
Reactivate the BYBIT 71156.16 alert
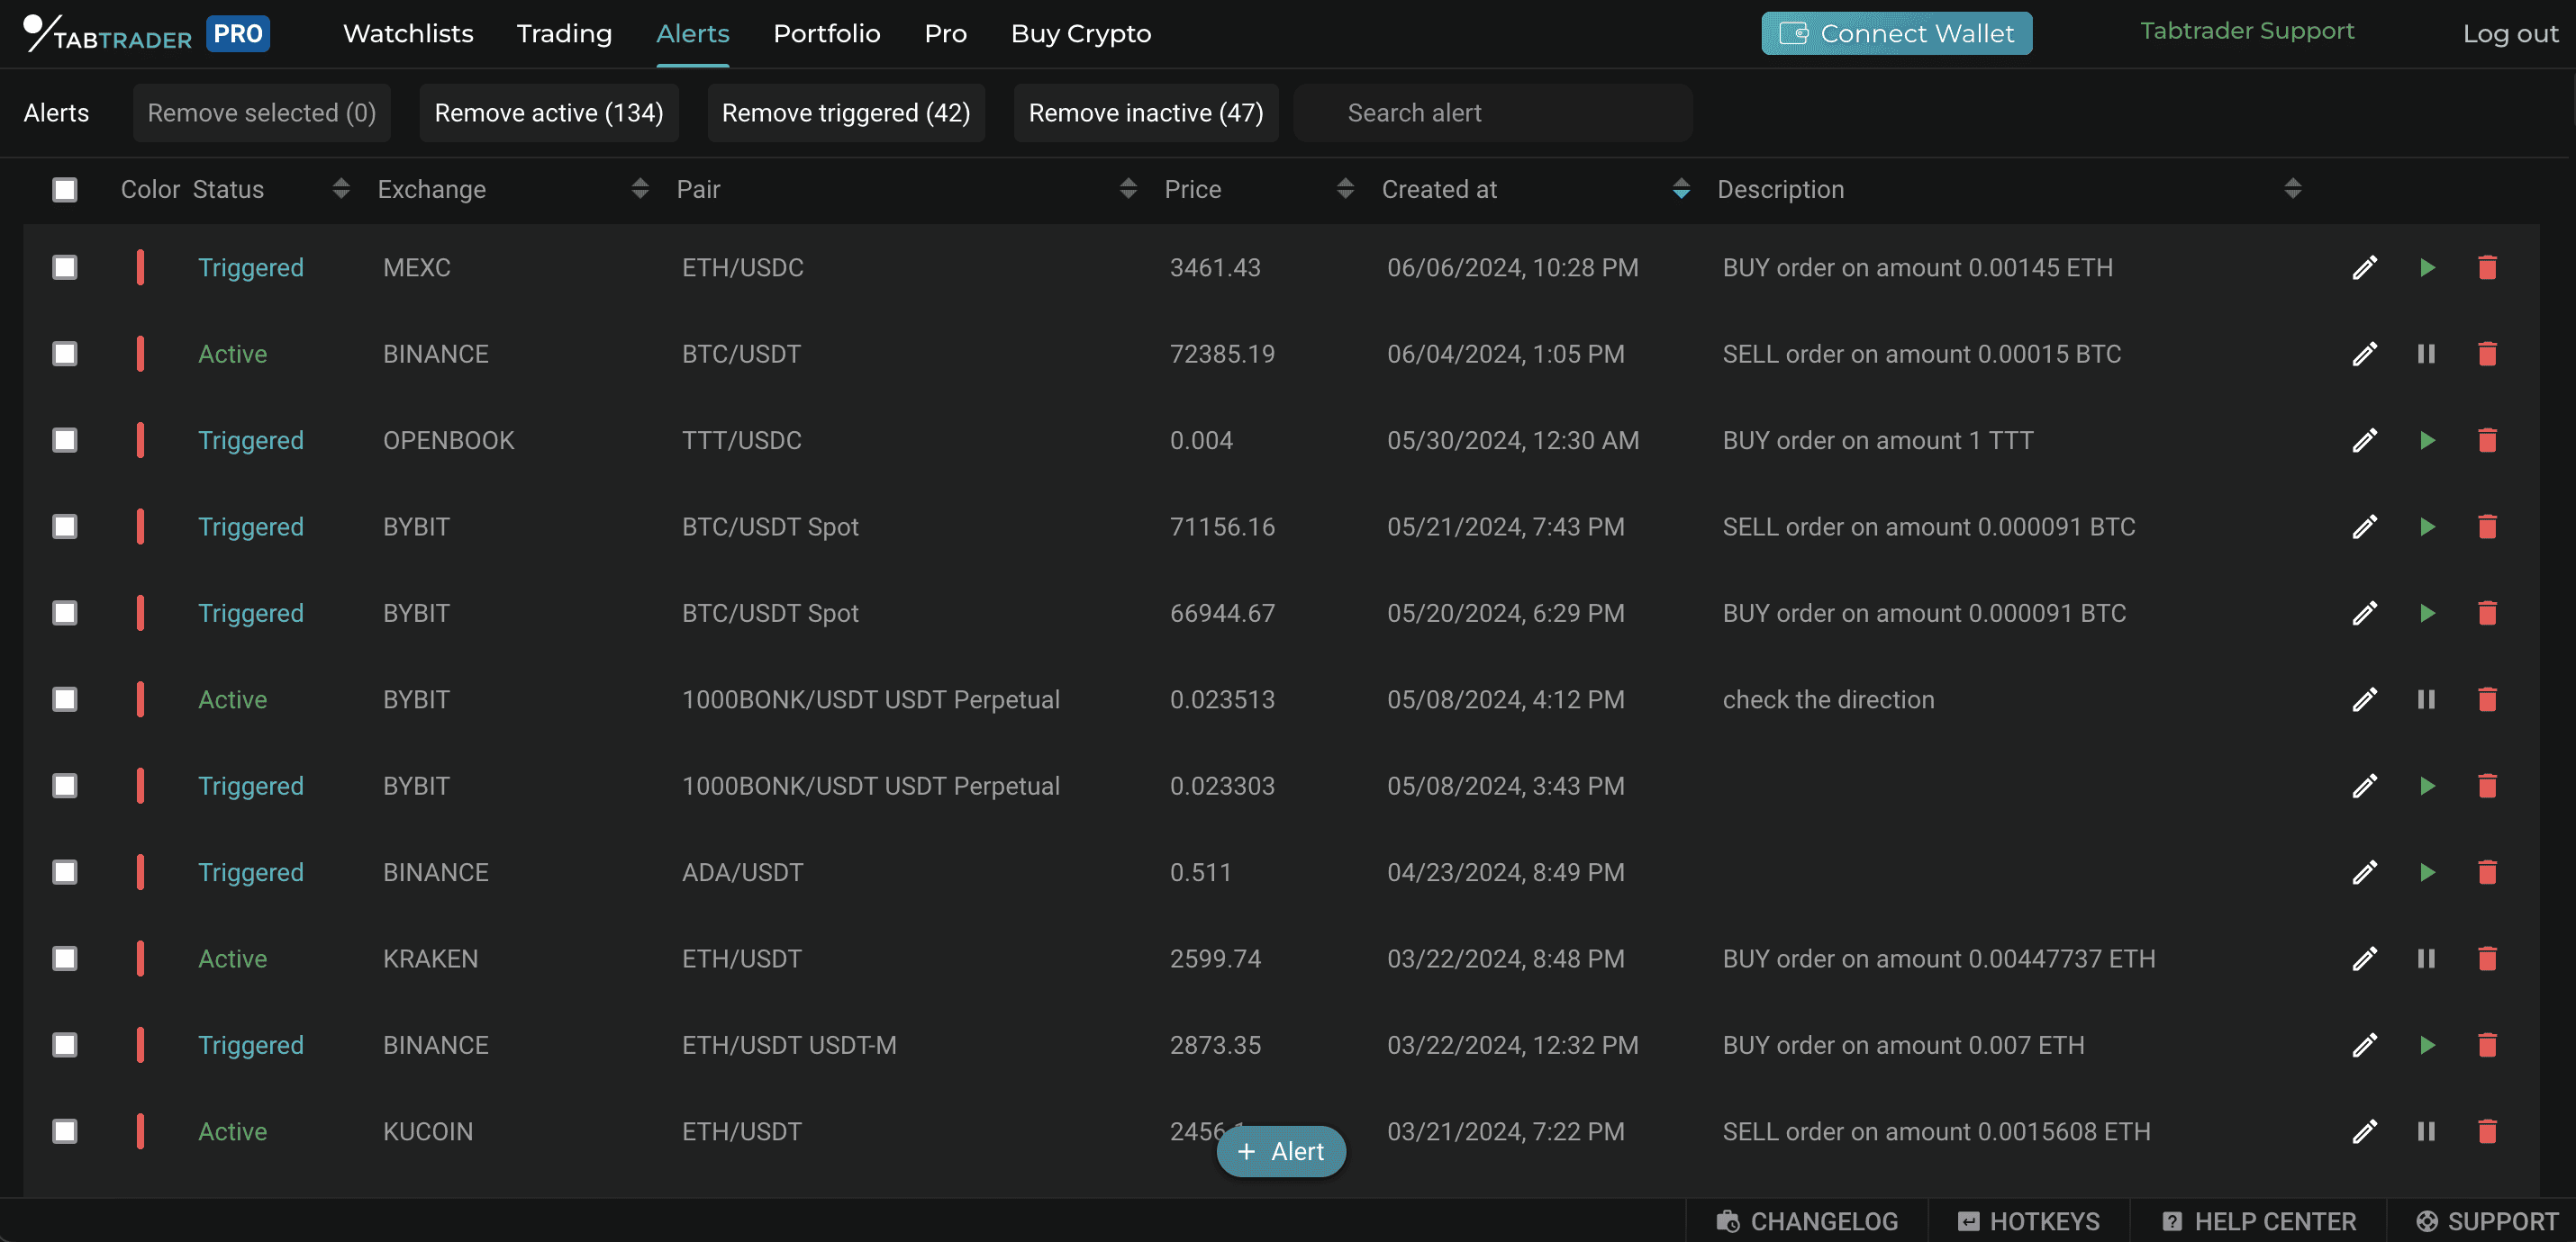pyautogui.click(x=2426, y=526)
